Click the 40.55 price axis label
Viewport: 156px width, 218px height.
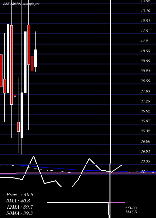pos(145,51)
